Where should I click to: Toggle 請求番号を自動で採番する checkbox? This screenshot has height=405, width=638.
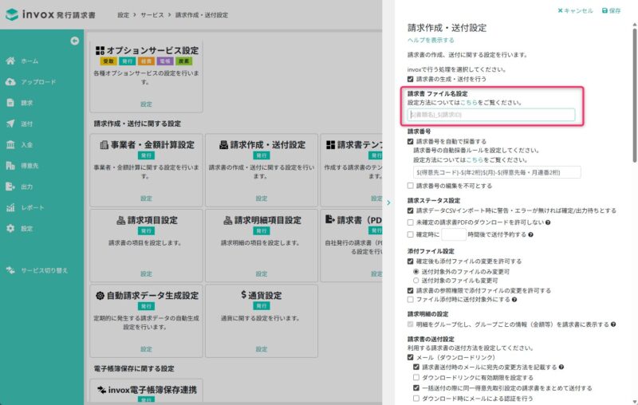tap(410, 141)
